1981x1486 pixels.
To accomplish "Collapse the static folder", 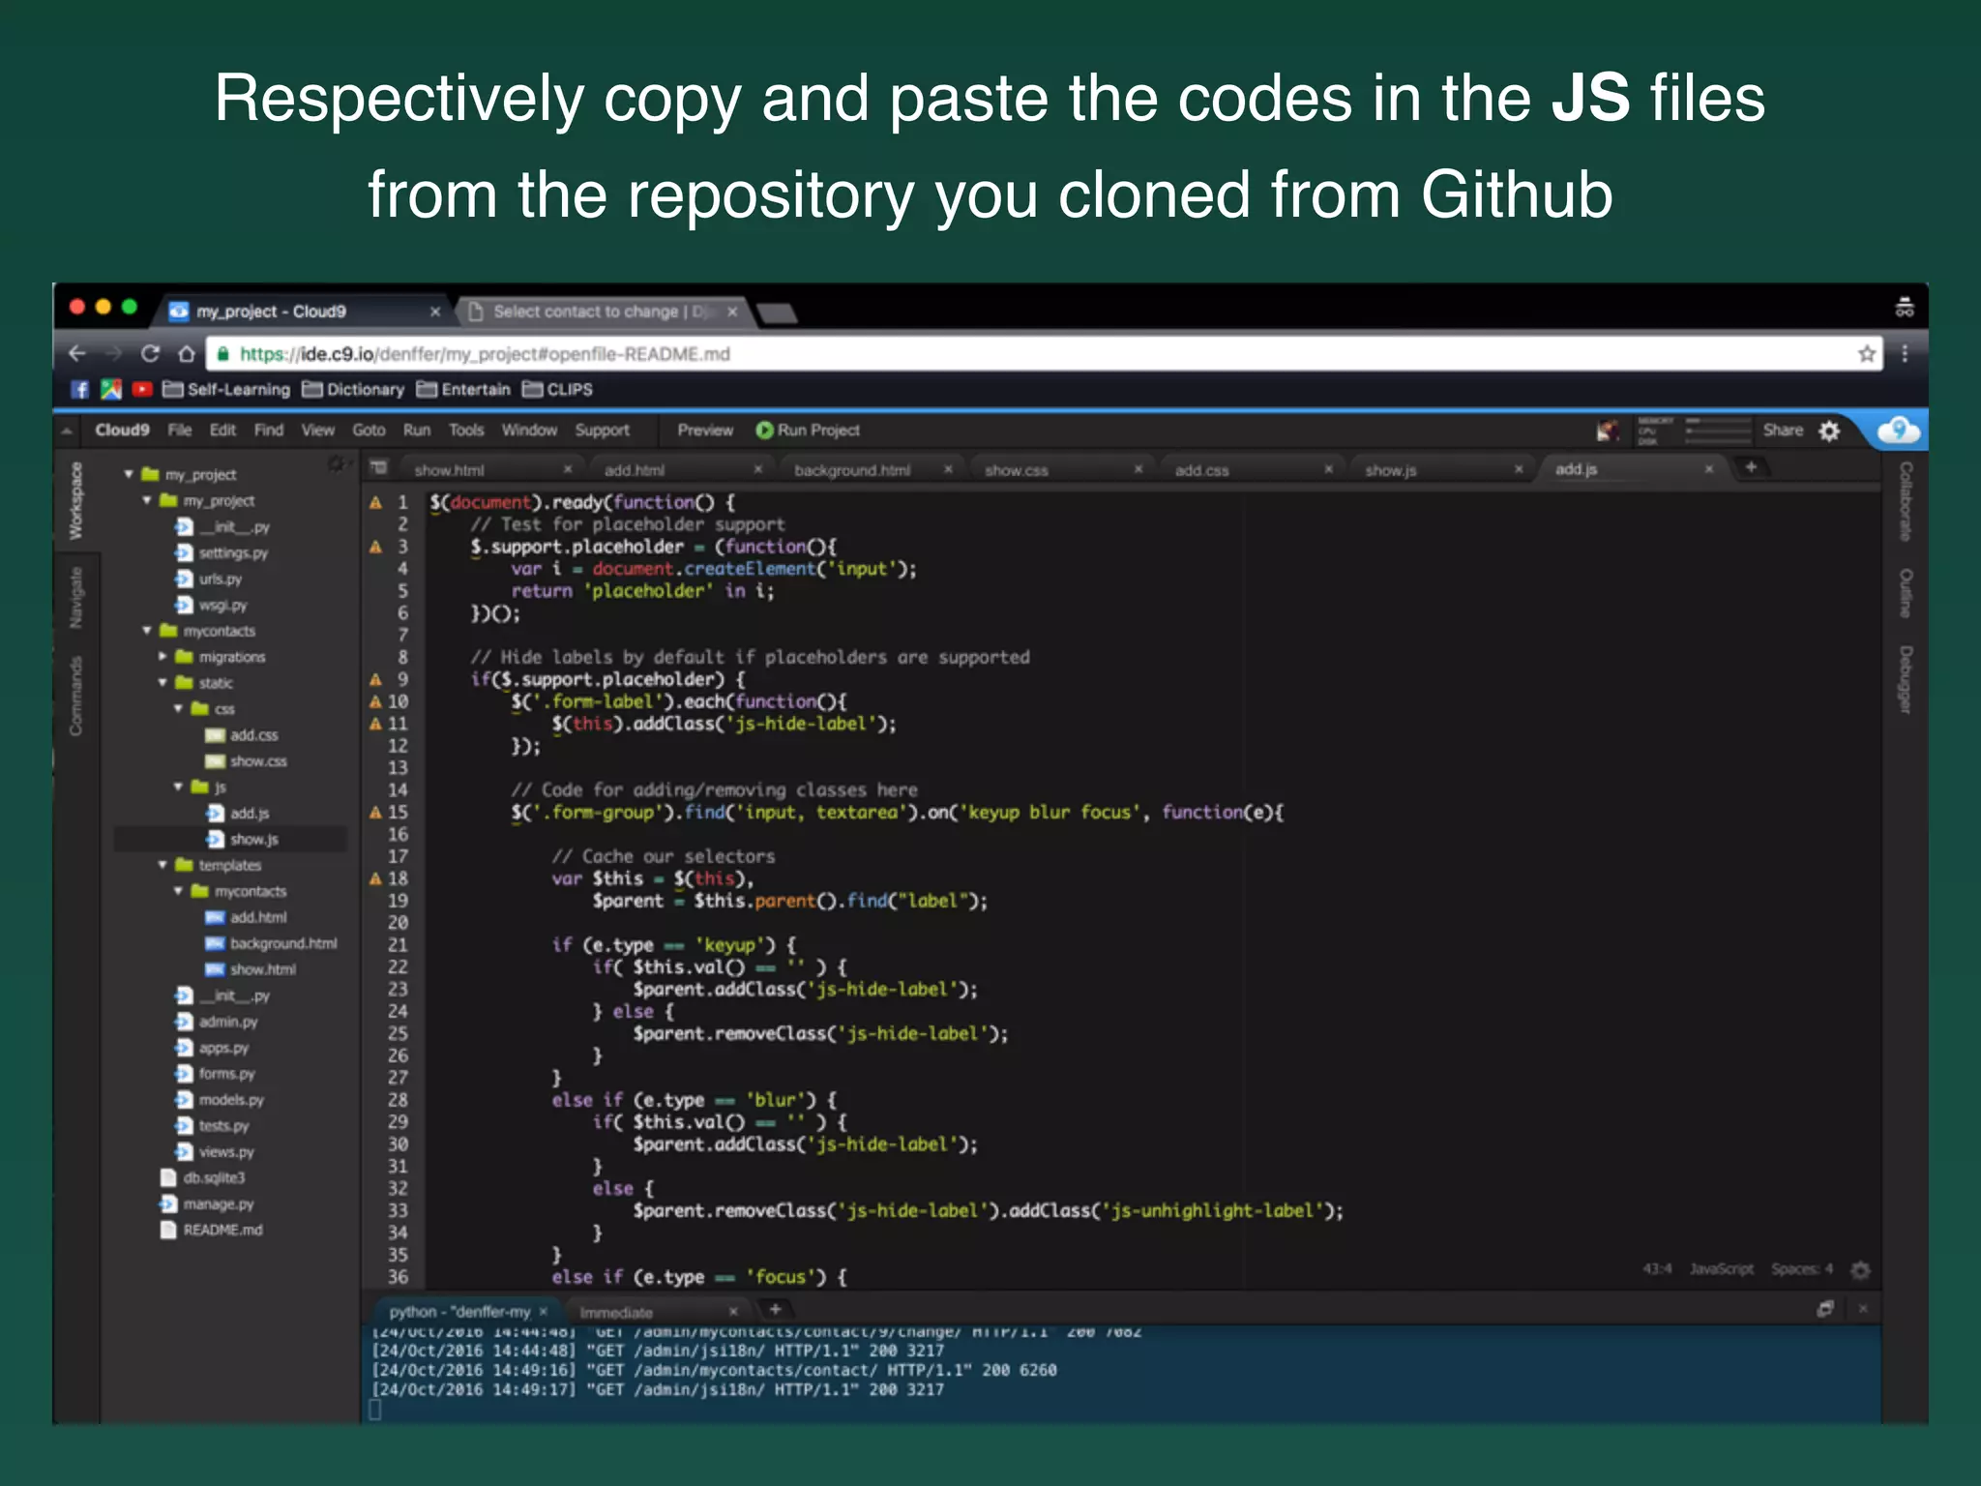I will pyautogui.click(x=163, y=683).
